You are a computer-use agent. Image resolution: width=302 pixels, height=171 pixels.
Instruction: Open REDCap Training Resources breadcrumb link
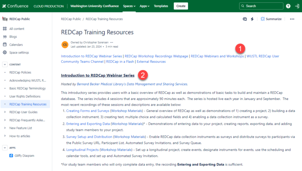click(x=104, y=19)
